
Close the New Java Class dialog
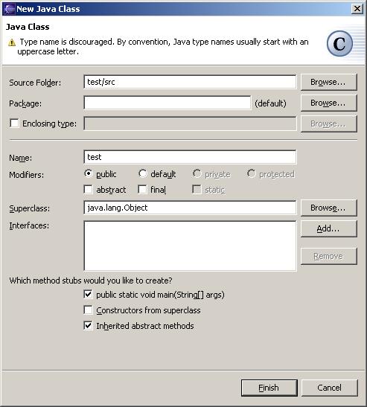(x=357, y=9)
